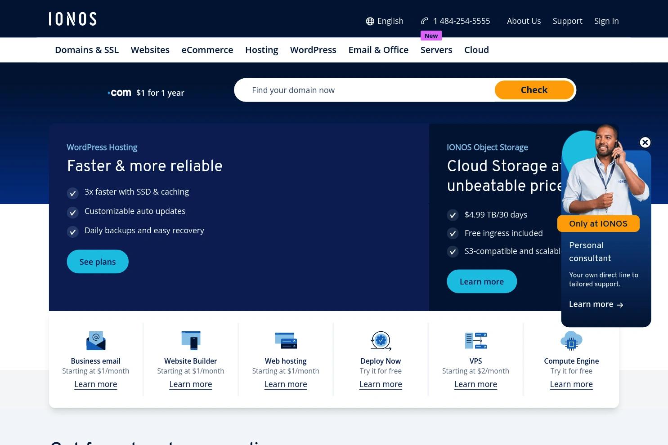The image size is (668, 445).
Task: Click Learn more under VPS
Action: [475, 384]
